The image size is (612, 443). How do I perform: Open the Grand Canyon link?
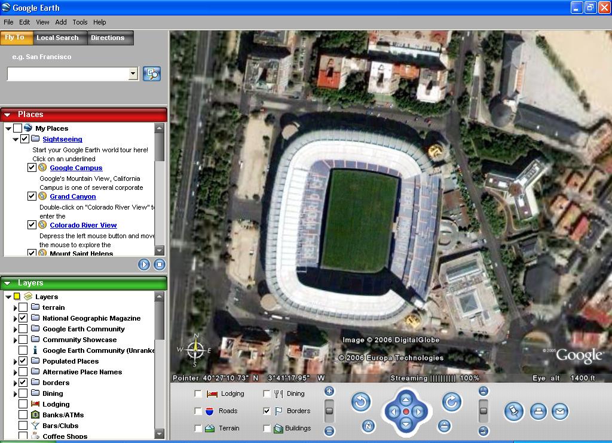tap(72, 196)
